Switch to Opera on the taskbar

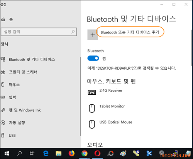[x=97, y=153]
